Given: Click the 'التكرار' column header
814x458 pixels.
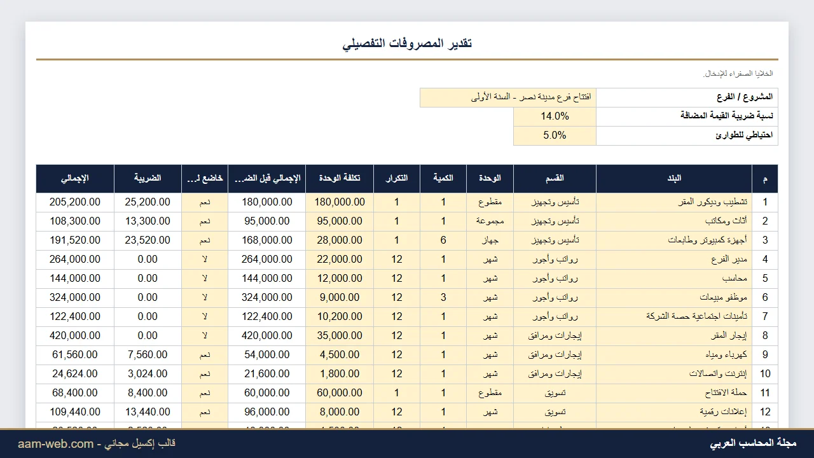Looking at the screenshot, I should (x=397, y=179).
